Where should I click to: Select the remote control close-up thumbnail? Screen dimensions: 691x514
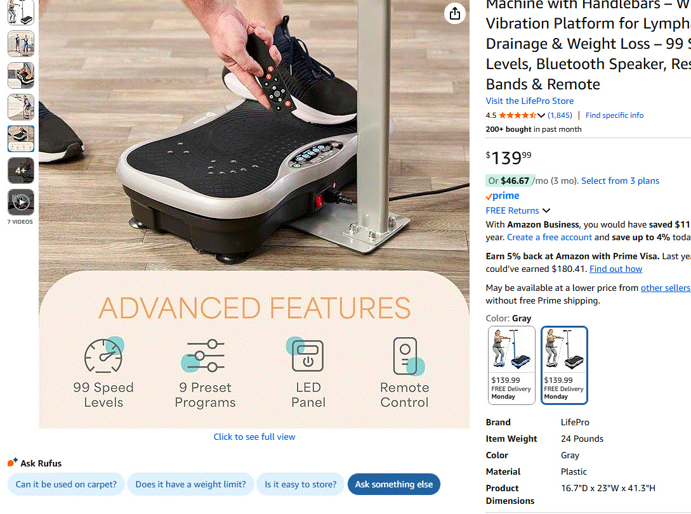coord(21,139)
